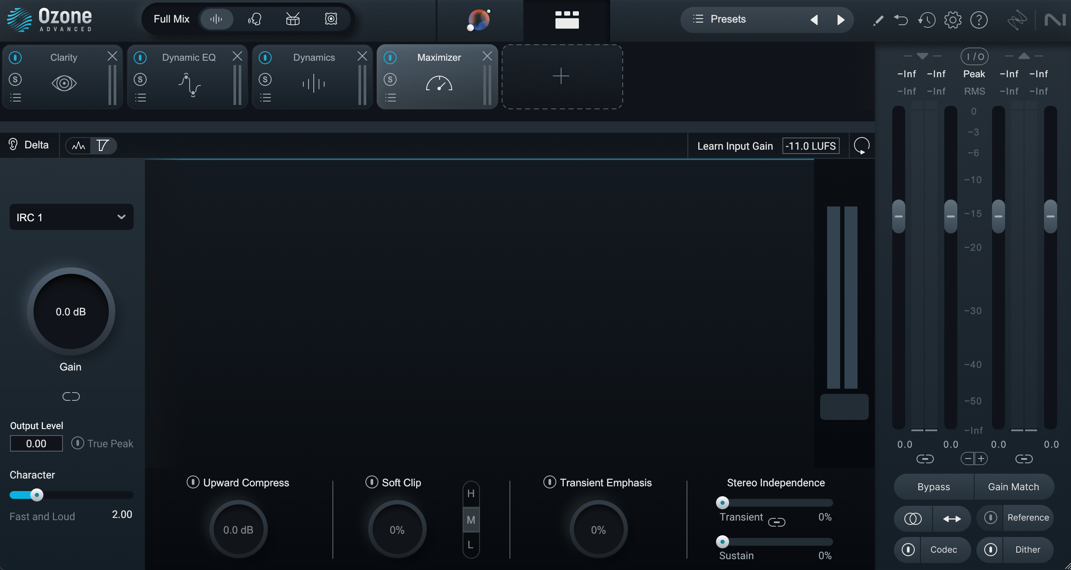Select the vocal focus head icon
The image size is (1071, 570).
pyautogui.click(x=255, y=19)
